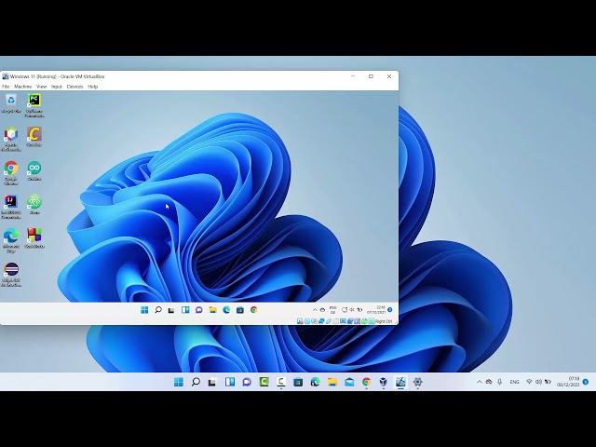The image size is (596, 447).
Task: Click ENG language indicator in host tray
Action: (x=514, y=382)
